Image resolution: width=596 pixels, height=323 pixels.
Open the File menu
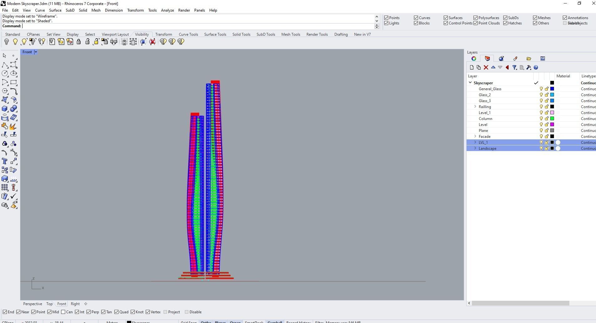tap(5, 10)
